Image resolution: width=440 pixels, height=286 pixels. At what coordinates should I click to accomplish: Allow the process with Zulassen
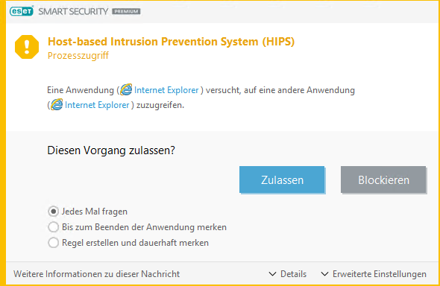coord(282,179)
